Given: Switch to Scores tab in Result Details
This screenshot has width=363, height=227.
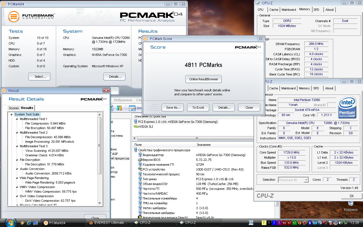Looking at the screenshot, I should click(x=14, y=108).
